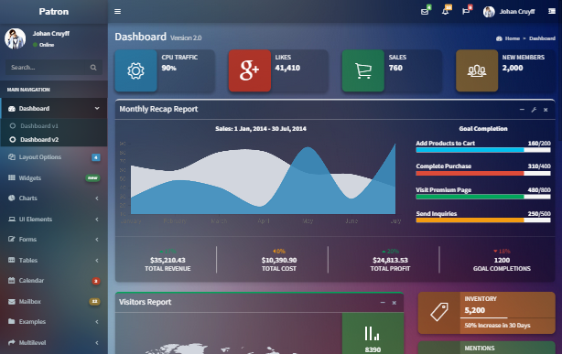
Task: Open the control sidebar icon at top right
Action: tap(552, 12)
